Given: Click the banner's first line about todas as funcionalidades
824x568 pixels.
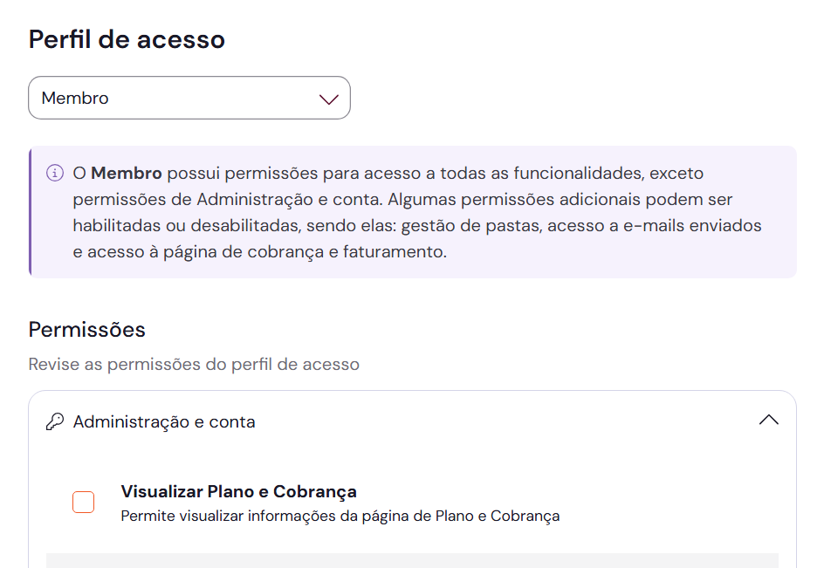Looking at the screenshot, I should (388, 173).
